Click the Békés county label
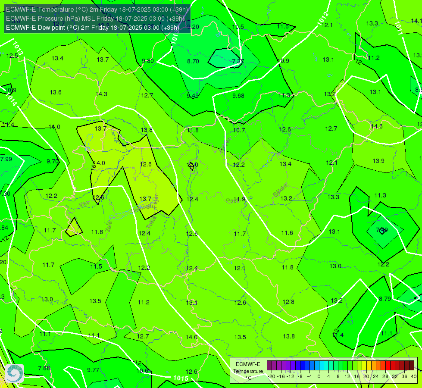Screen dimensions: 422x388 coord(280,191)
